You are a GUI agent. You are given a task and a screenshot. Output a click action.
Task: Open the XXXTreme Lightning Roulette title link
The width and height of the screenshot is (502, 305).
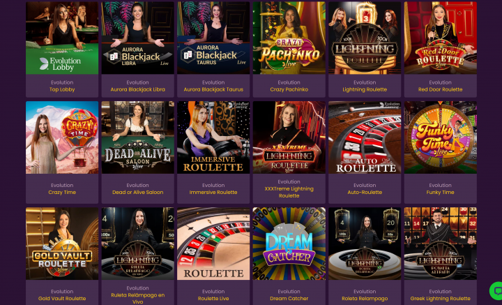(289, 192)
